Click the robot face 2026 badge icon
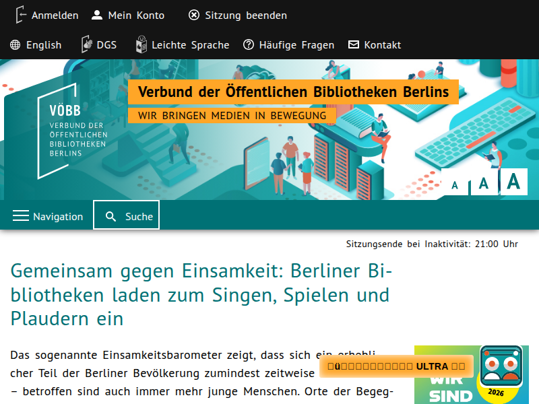Viewport: 539px width, 404px height. coord(501,366)
